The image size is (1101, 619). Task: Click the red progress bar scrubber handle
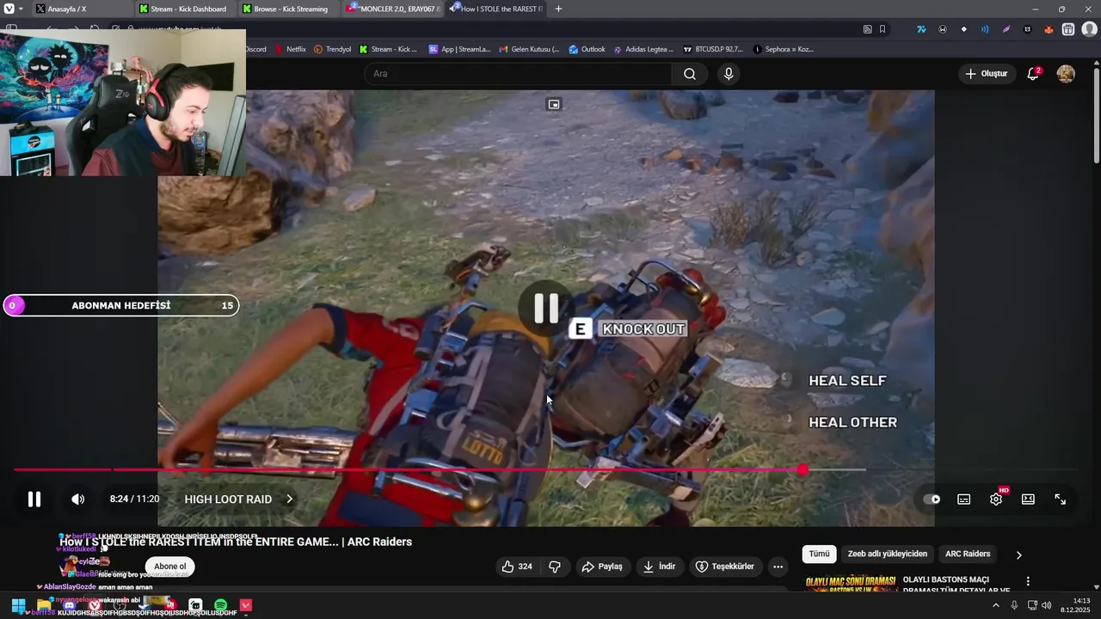tap(803, 469)
